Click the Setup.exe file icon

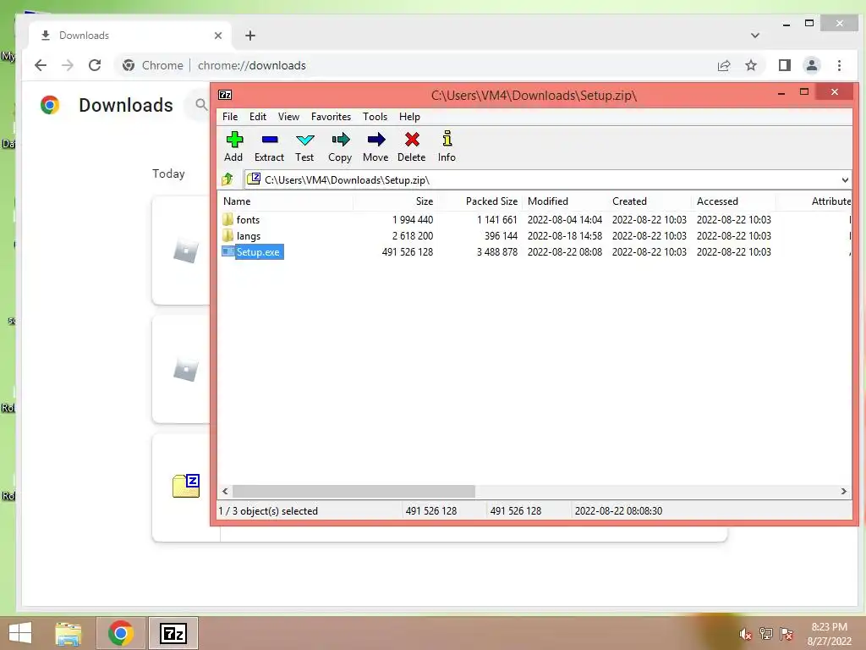[227, 251]
